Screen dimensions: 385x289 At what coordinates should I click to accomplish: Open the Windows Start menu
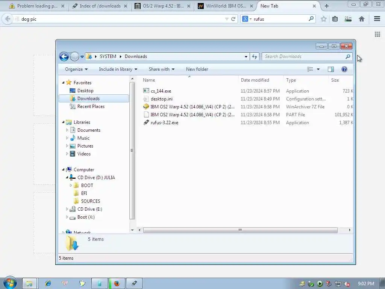[10, 283]
